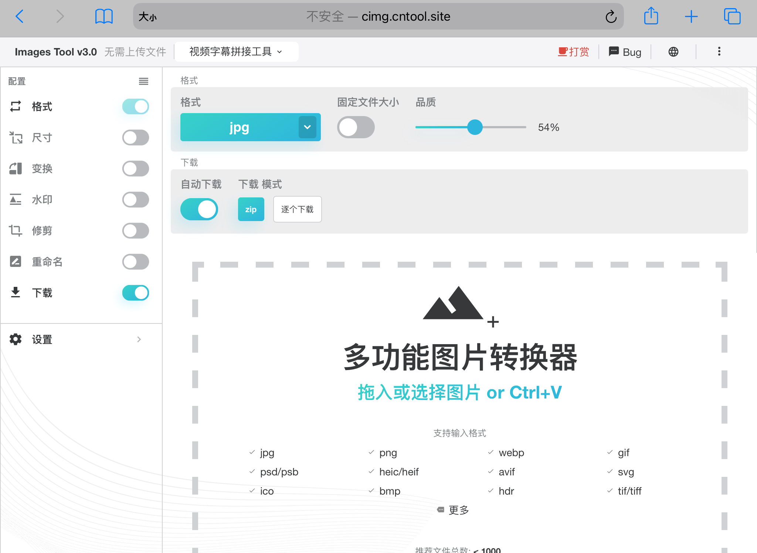Select the 逐个下载 download mode
The image size is (757, 553).
click(x=297, y=209)
